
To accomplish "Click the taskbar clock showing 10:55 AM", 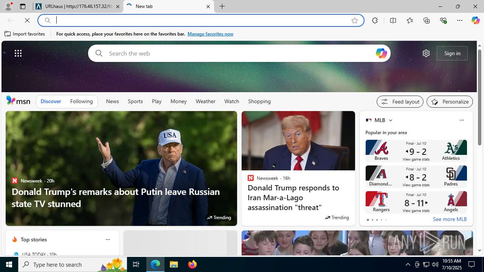I will tap(451, 264).
